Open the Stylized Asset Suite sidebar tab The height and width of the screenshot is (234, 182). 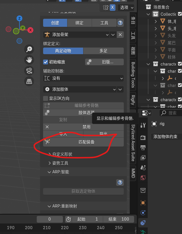click(x=133, y=143)
